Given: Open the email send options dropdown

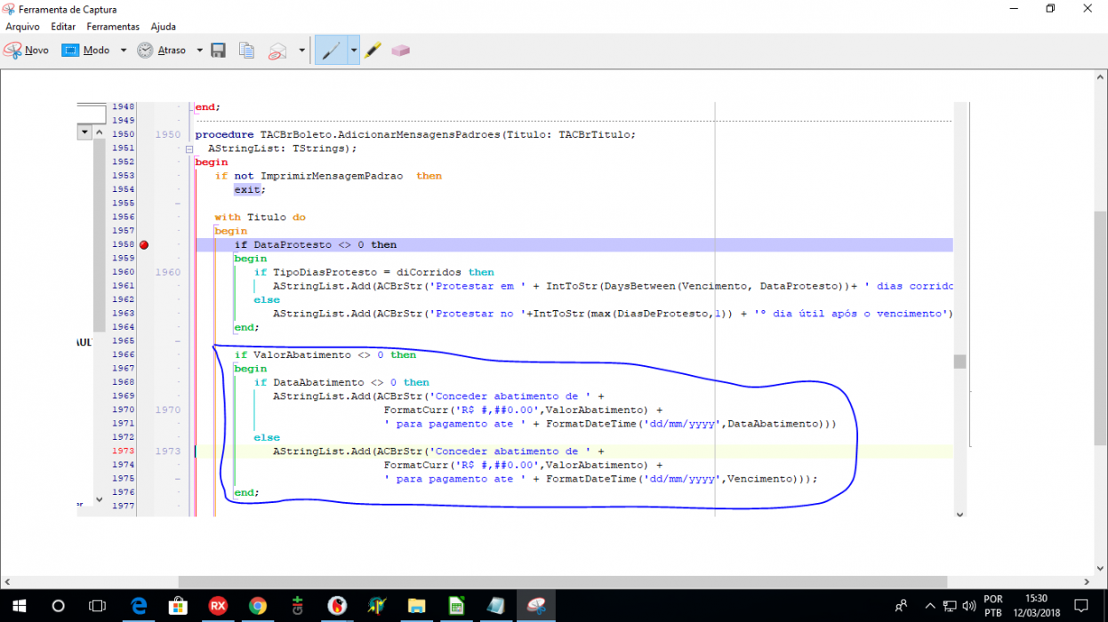Looking at the screenshot, I should coord(302,51).
